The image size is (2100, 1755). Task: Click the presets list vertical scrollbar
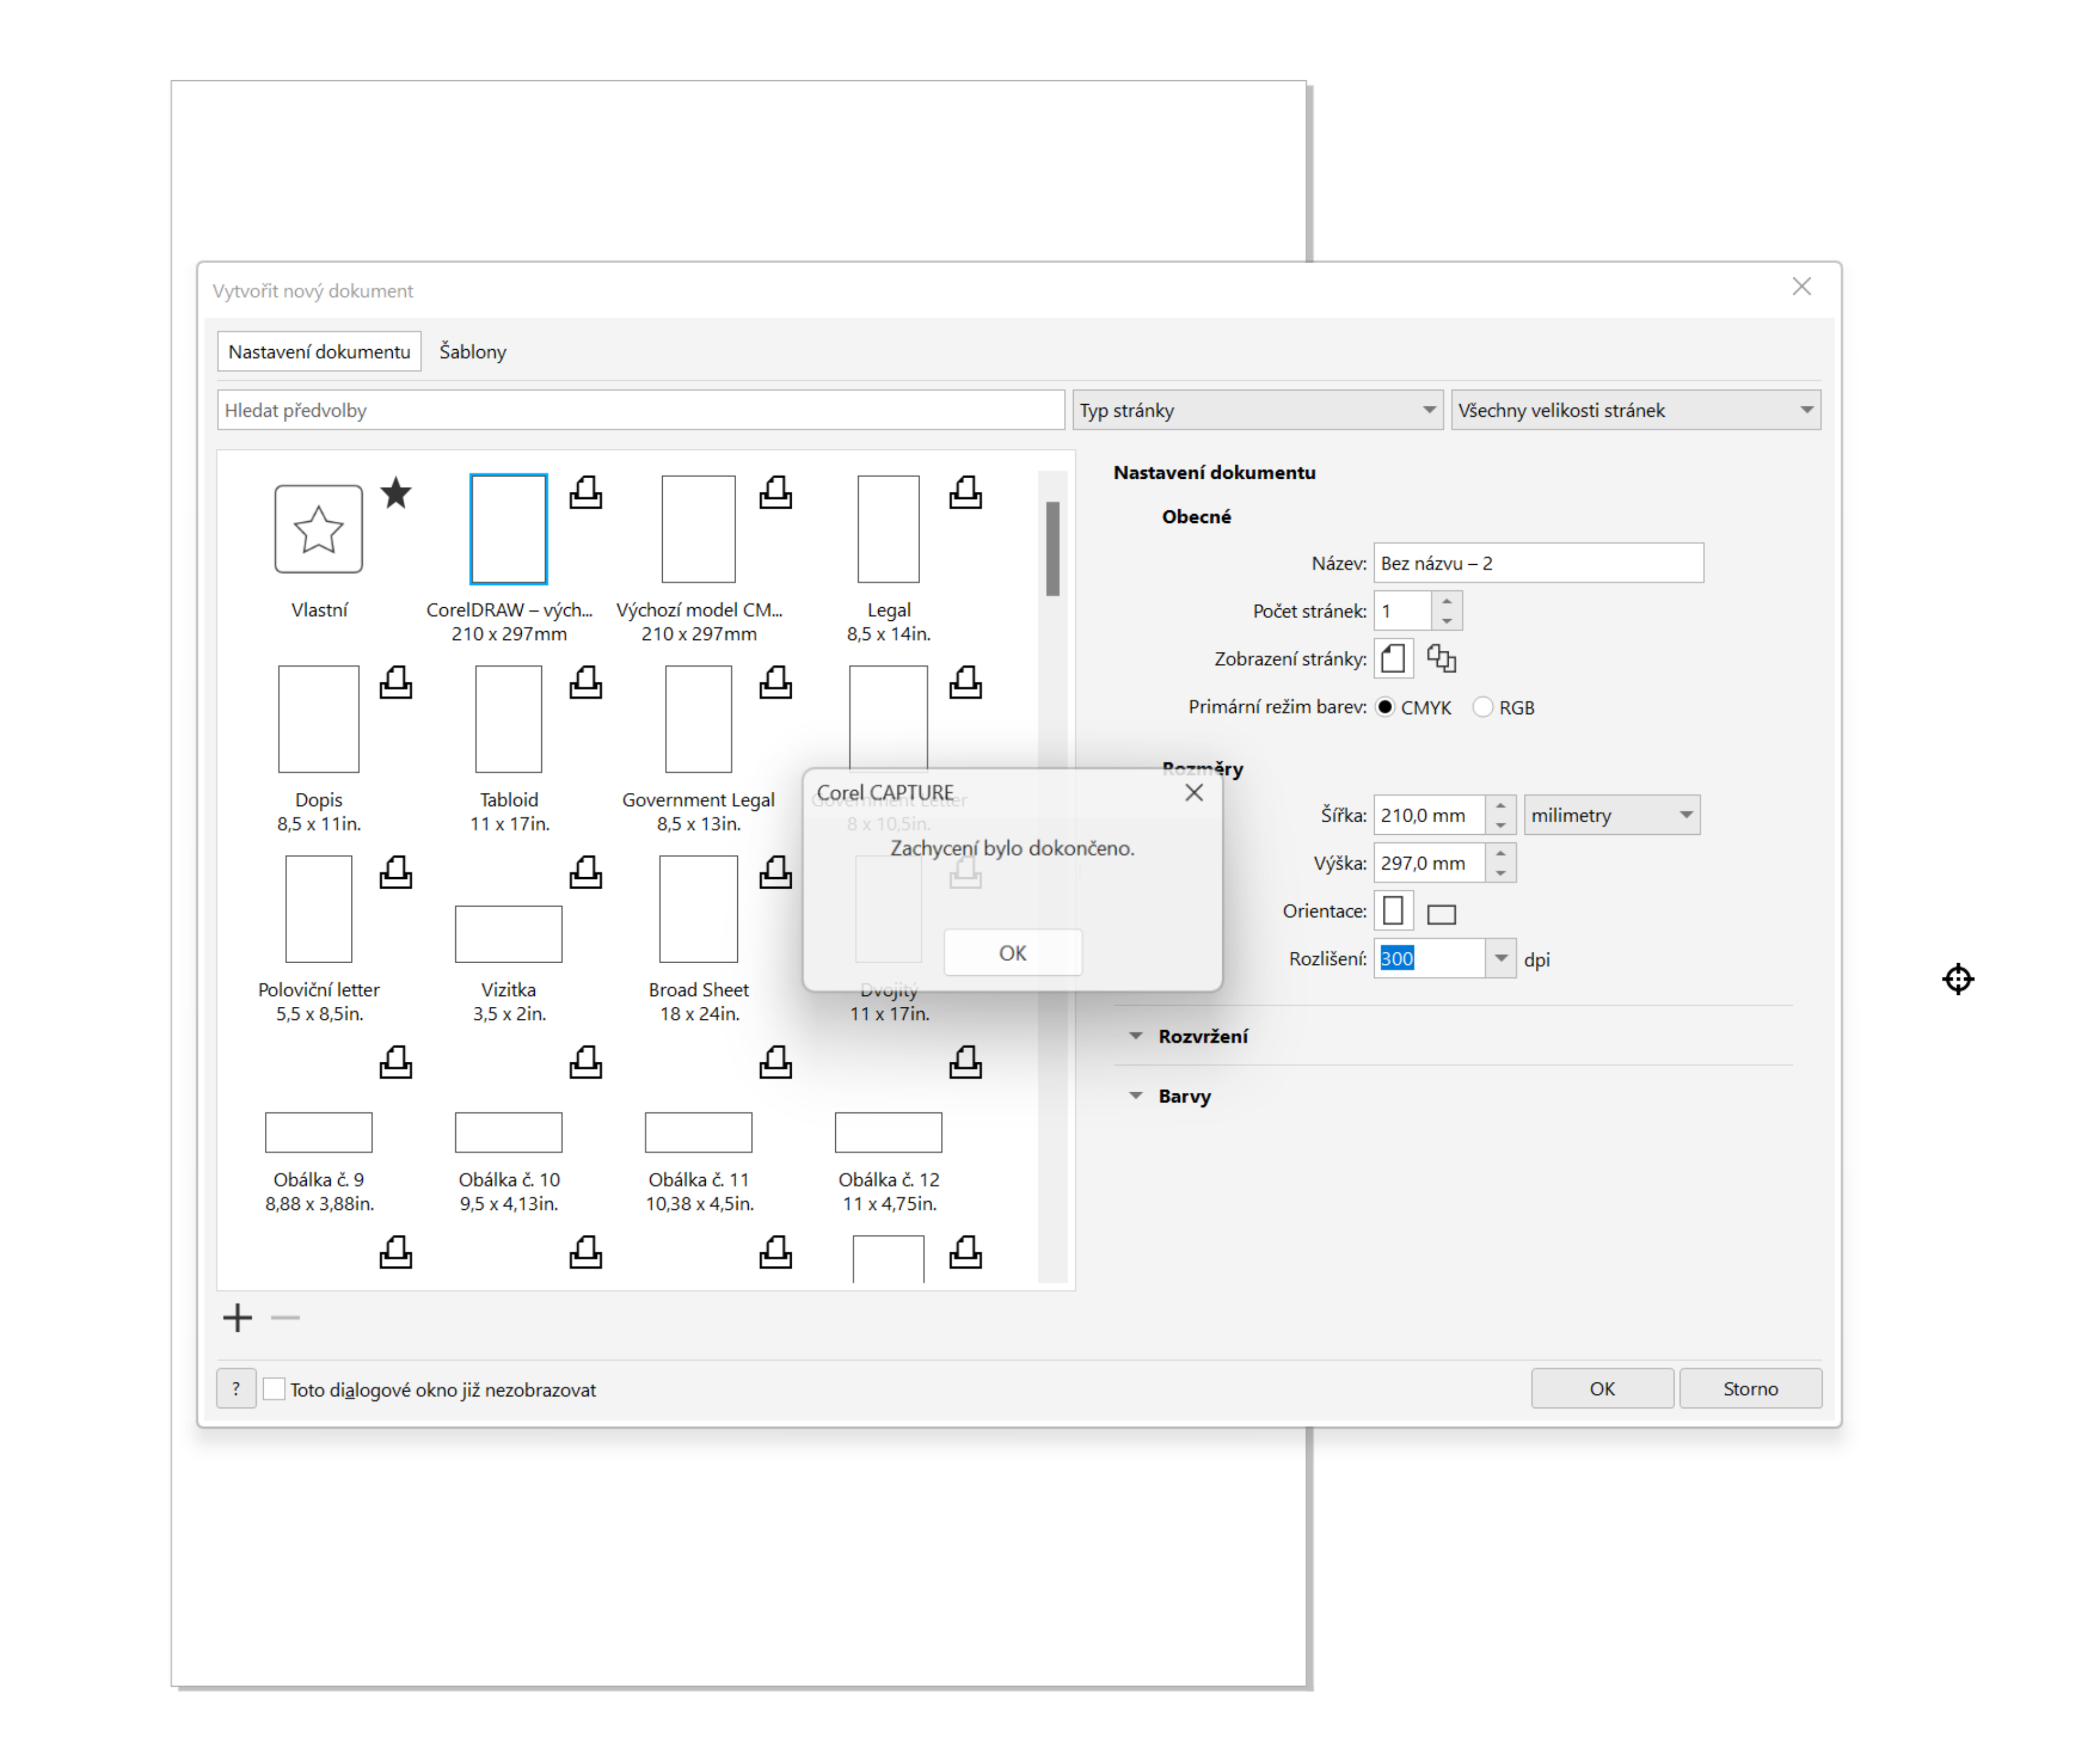click(x=1052, y=550)
